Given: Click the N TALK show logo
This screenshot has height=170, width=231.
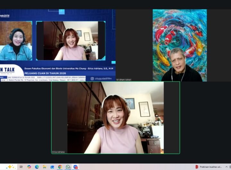Looking at the screenshot, I should 7,70.
